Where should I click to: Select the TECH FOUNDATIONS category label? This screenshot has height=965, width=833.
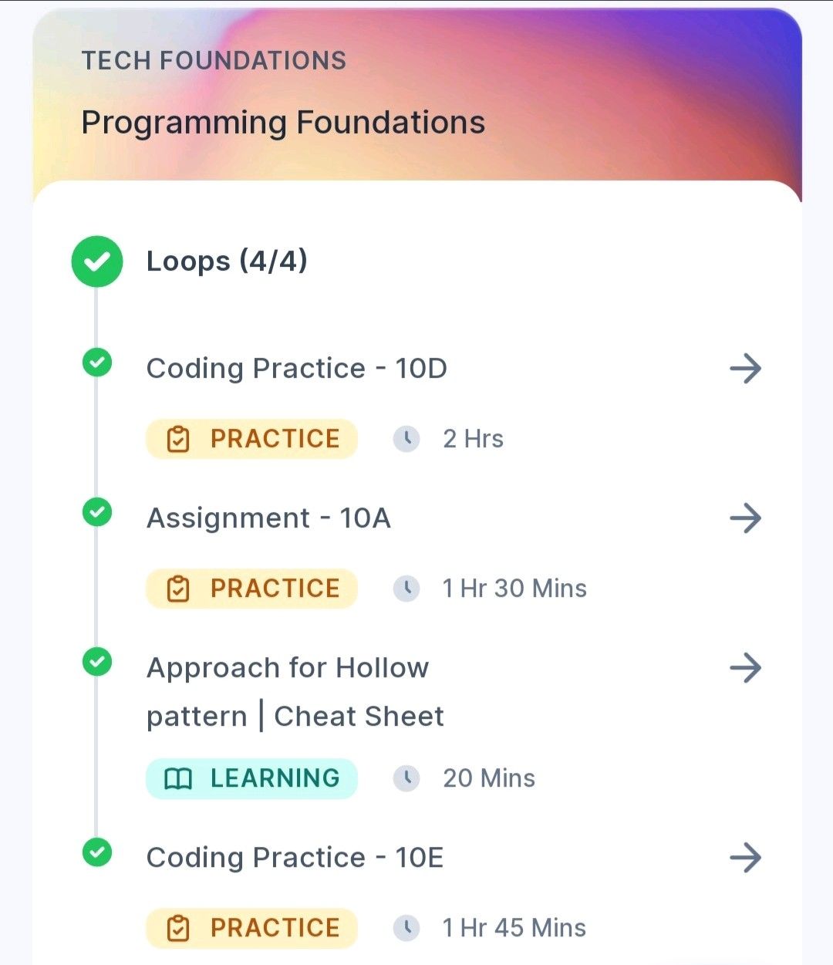(x=214, y=61)
